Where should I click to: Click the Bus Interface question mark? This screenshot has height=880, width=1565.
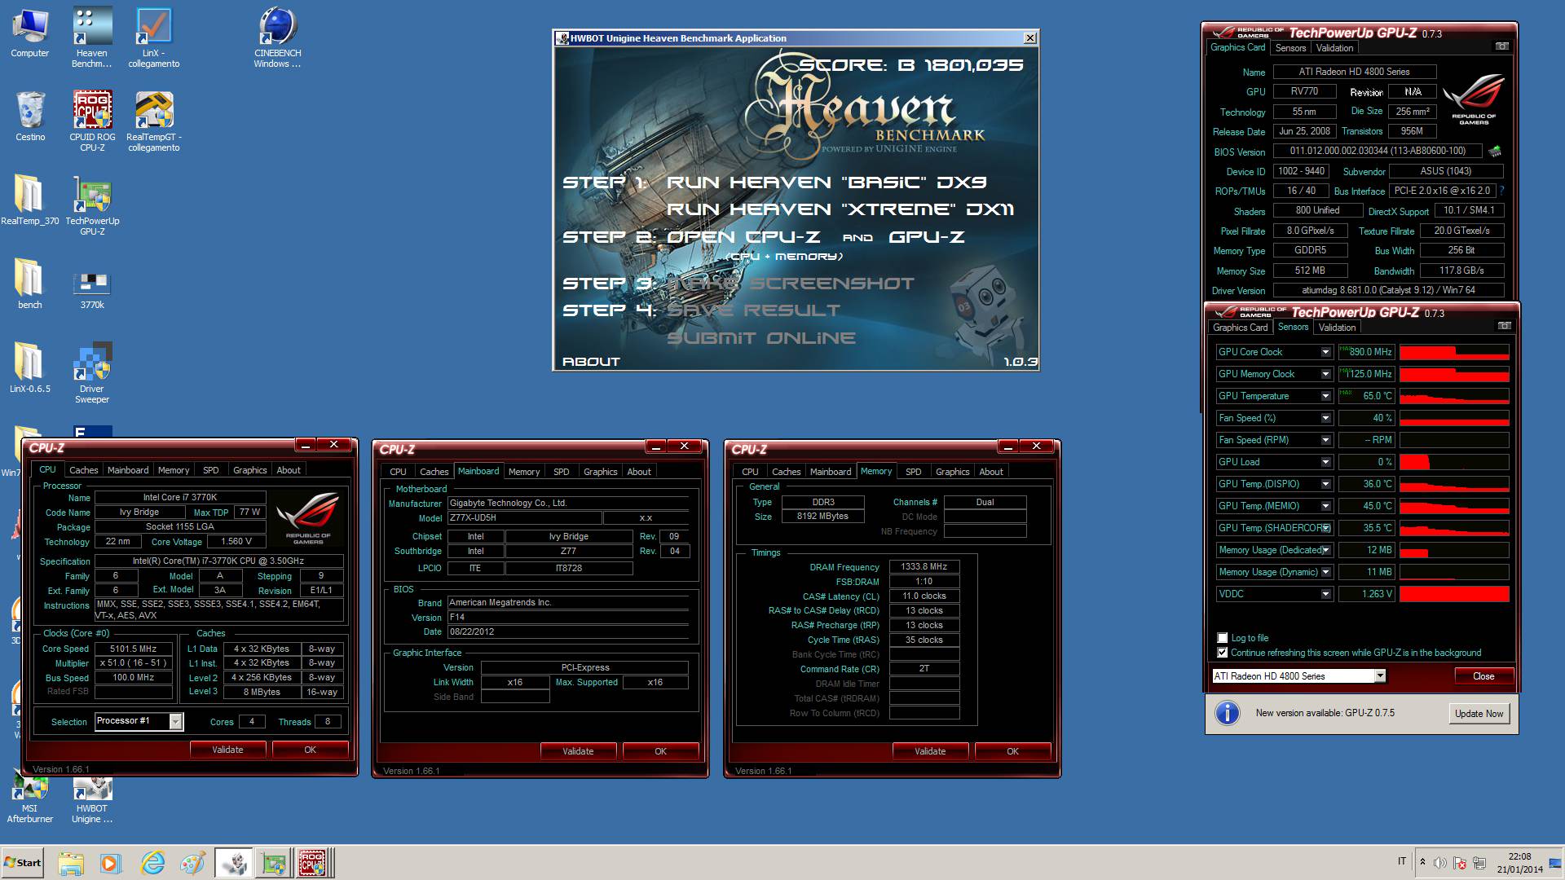[1501, 191]
